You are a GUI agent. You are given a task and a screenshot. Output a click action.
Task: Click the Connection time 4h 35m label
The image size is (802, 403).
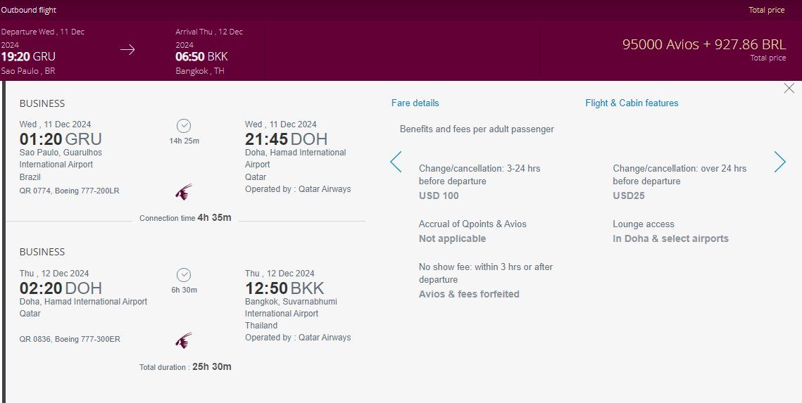coord(185,218)
